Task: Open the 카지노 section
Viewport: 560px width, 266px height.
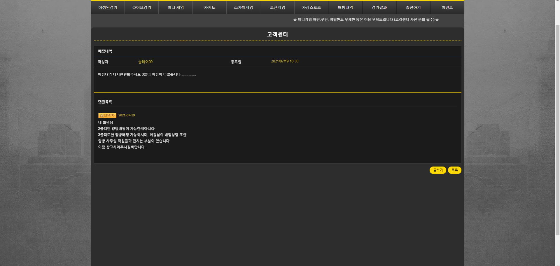Action: click(x=209, y=8)
